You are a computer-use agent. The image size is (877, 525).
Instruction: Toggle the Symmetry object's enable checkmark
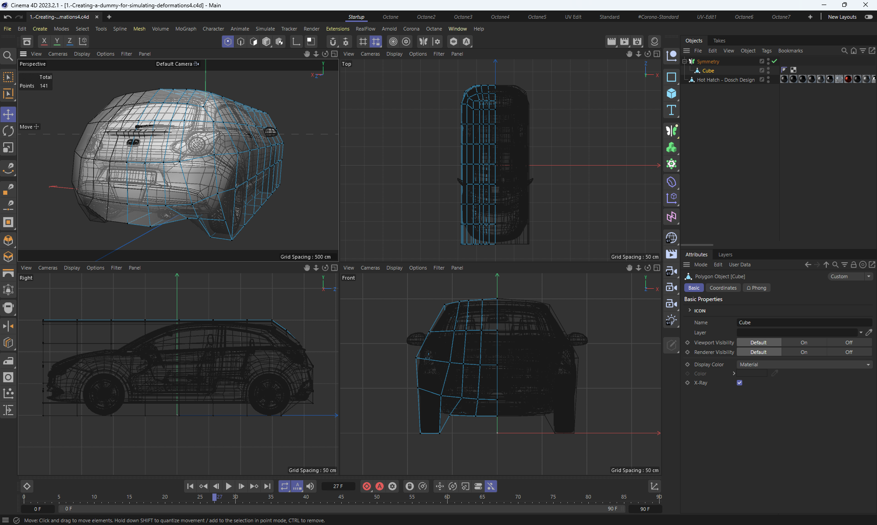coord(774,61)
